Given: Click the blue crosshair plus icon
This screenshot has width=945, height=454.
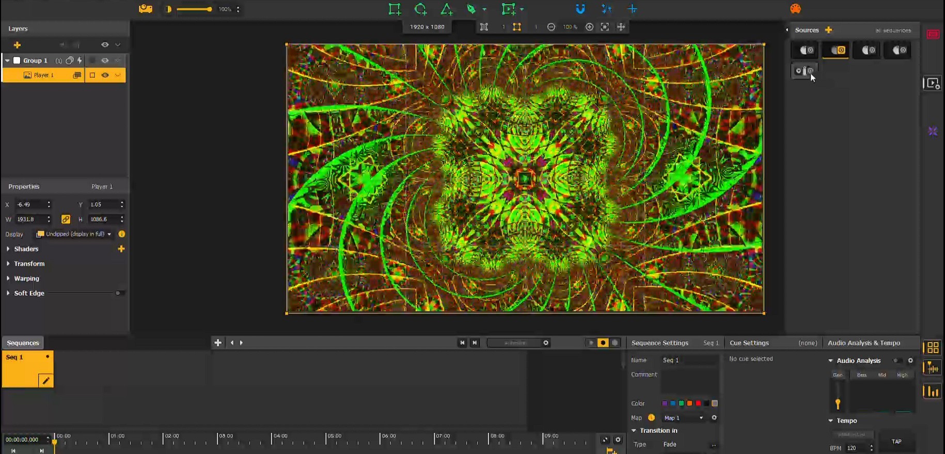Looking at the screenshot, I should pyautogui.click(x=632, y=9).
